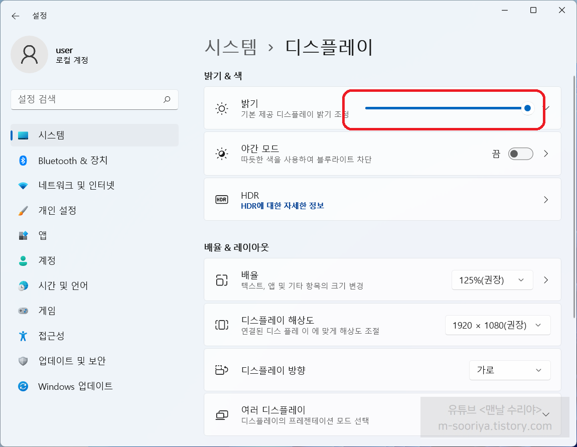This screenshot has height=447, width=577.
Task: Open the 1920 × 1080 resolution dropdown
Action: [x=498, y=325]
